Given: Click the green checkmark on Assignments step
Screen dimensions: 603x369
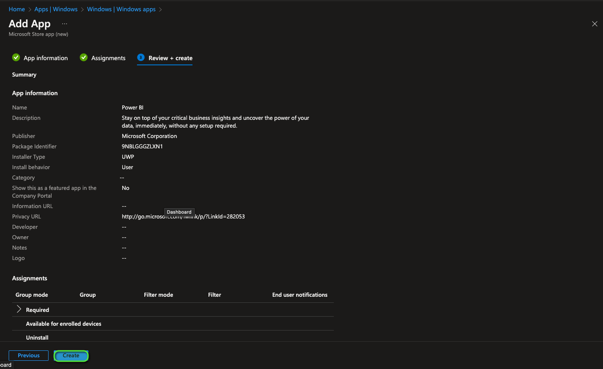Looking at the screenshot, I should click(x=83, y=57).
